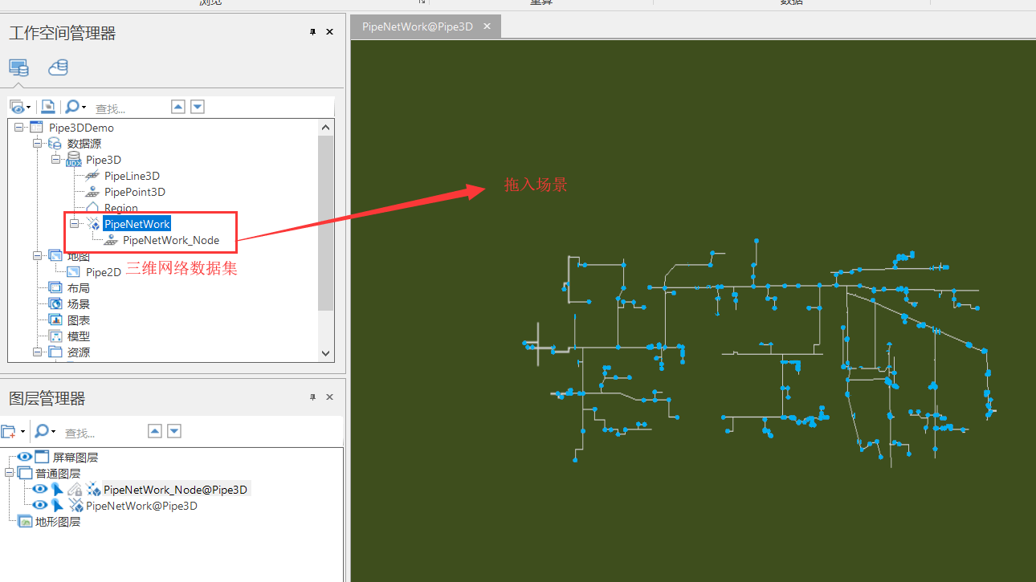
Task: Click the PipeLine3D line dataset icon
Action: point(92,176)
